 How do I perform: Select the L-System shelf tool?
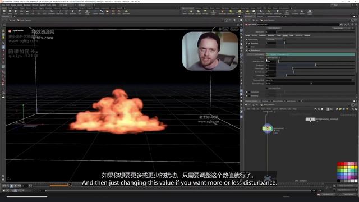click(x=95, y=12)
